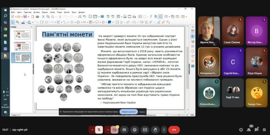Viewport: 270px width, 135px height.
Task: Open microphone options chevron in Meet
Action: [92, 130]
